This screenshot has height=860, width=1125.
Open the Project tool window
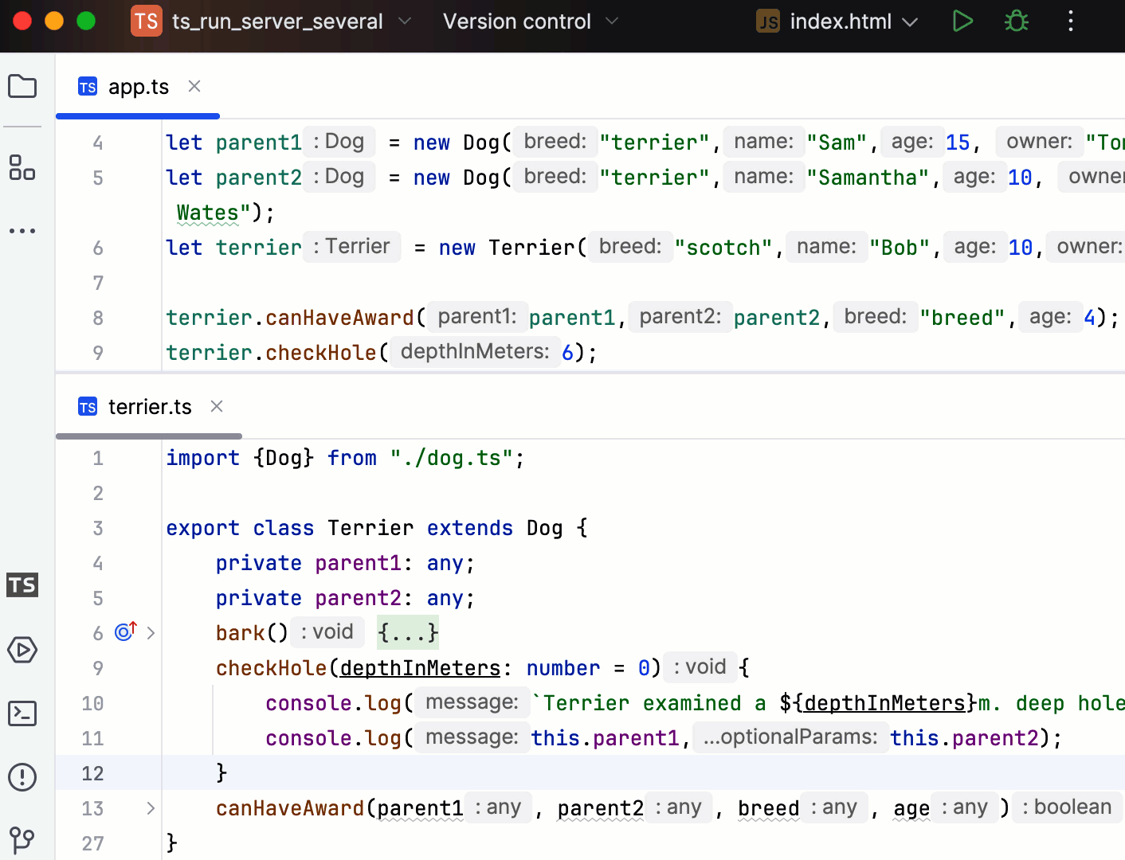pyautogui.click(x=22, y=86)
